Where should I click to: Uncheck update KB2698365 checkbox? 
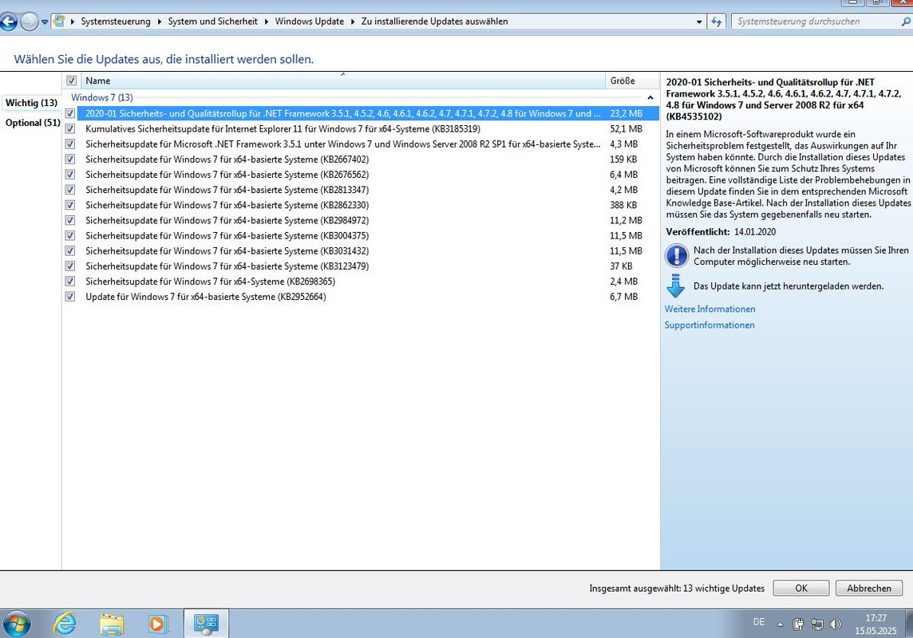[70, 281]
